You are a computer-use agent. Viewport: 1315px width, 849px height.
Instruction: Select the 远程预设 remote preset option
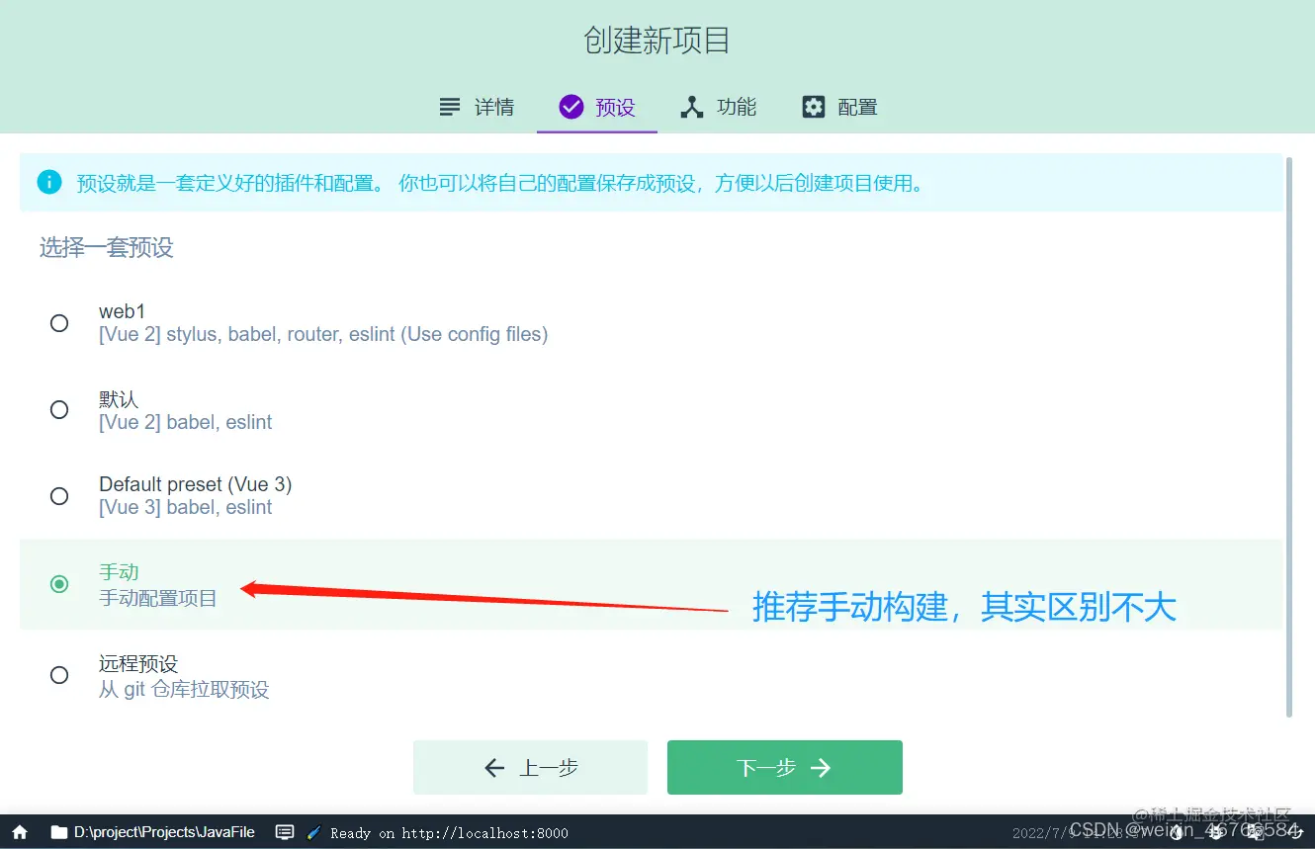(x=59, y=674)
